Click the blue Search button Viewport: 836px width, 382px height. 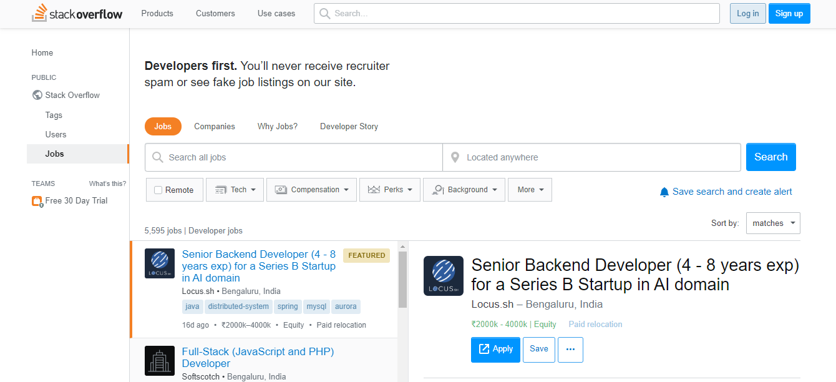click(771, 157)
